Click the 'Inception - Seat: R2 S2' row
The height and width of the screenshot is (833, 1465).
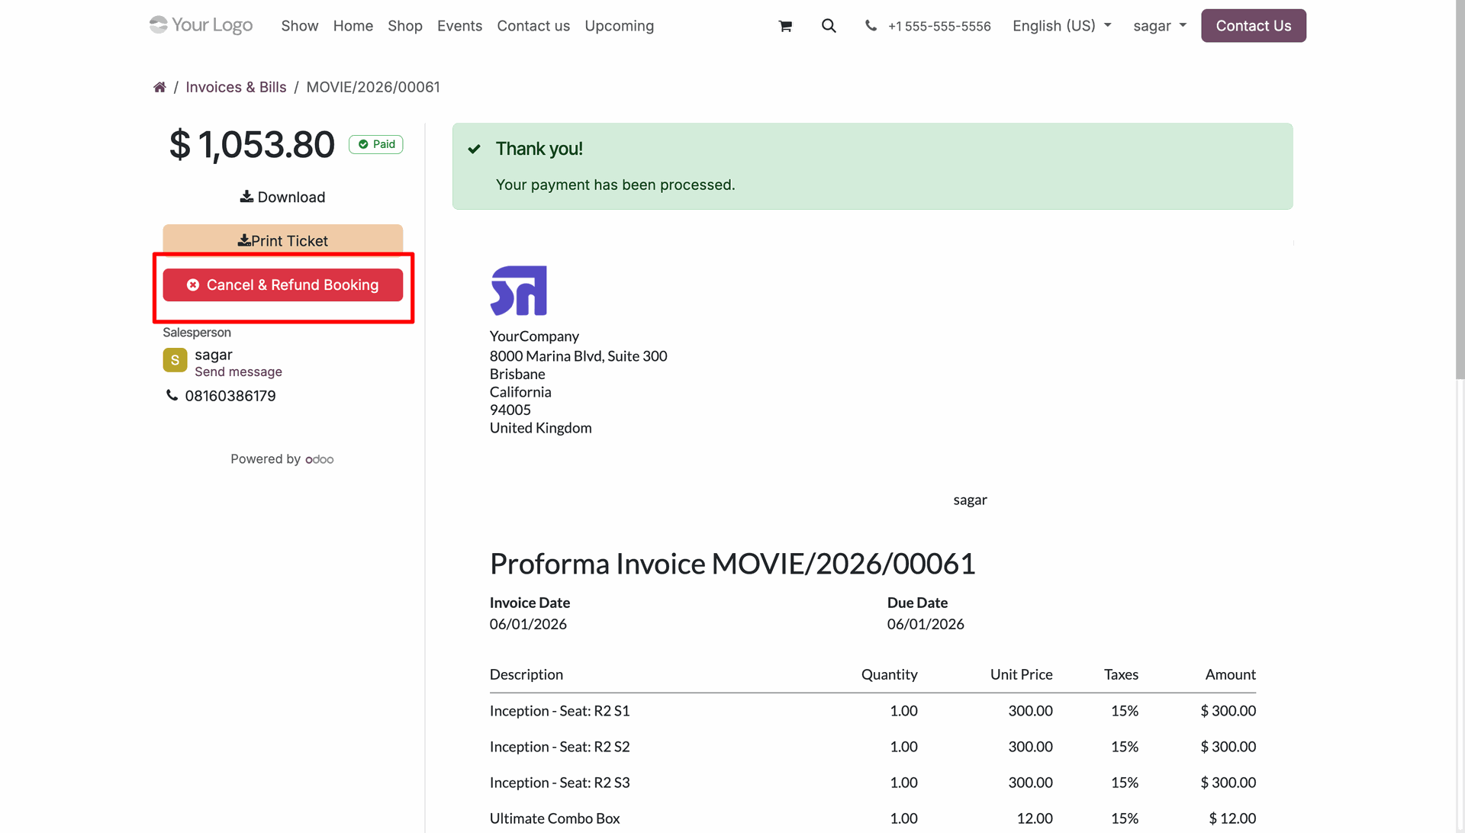tap(873, 747)
